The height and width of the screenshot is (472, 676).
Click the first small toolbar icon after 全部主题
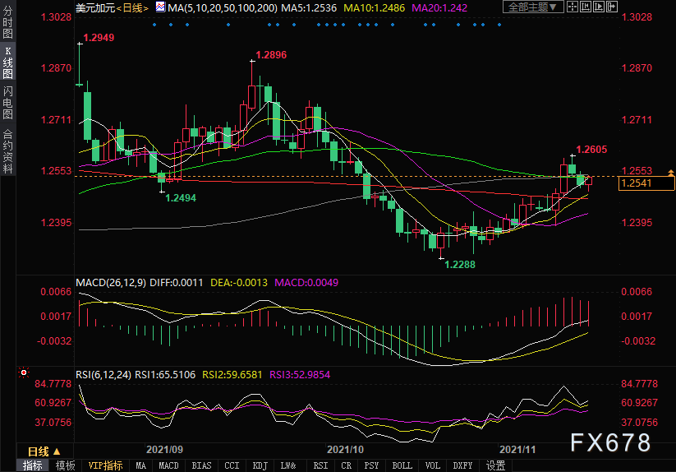(x=573, y=7)
